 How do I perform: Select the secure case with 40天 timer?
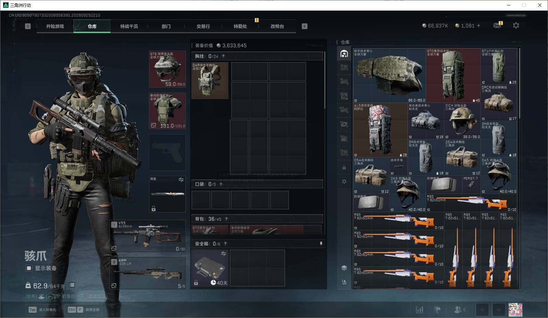point(210,268)
